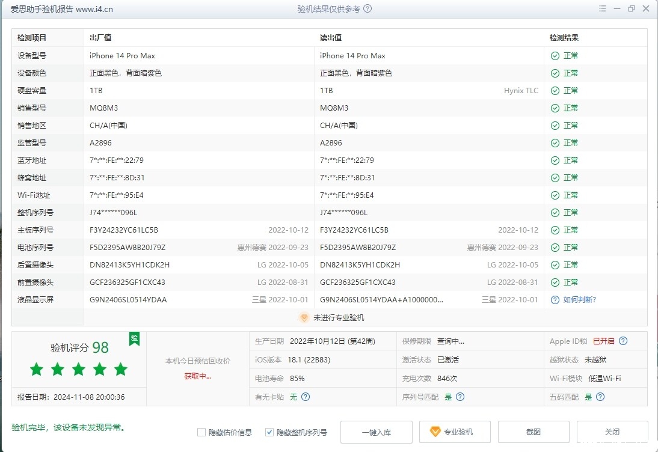Click the green check icon in 主板序列号 row
The width and height of the screenshot is (658, 452).
(555, 230)
